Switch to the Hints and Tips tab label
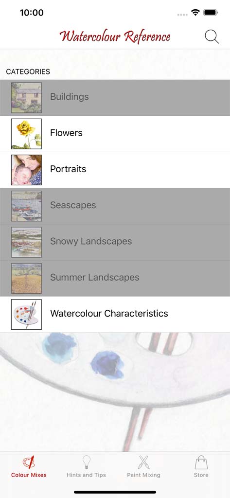 pos(86,475)
